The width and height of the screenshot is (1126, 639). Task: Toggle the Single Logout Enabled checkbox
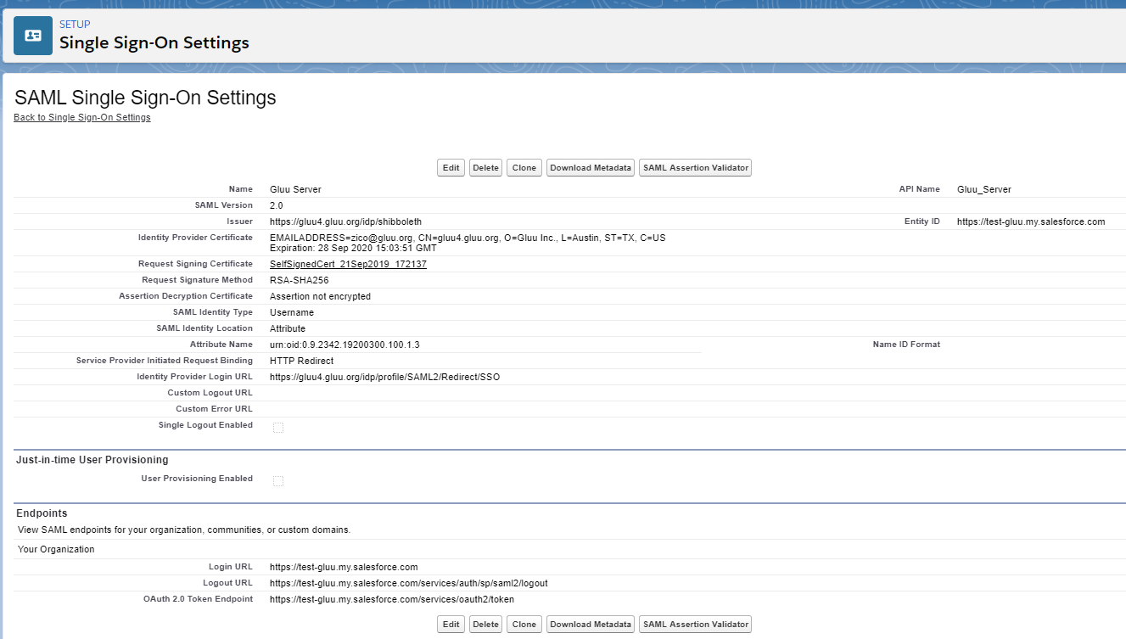pos(278,428)
